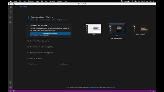Open Extensions view
Screen dimensions: 164x92
[11, 22]
